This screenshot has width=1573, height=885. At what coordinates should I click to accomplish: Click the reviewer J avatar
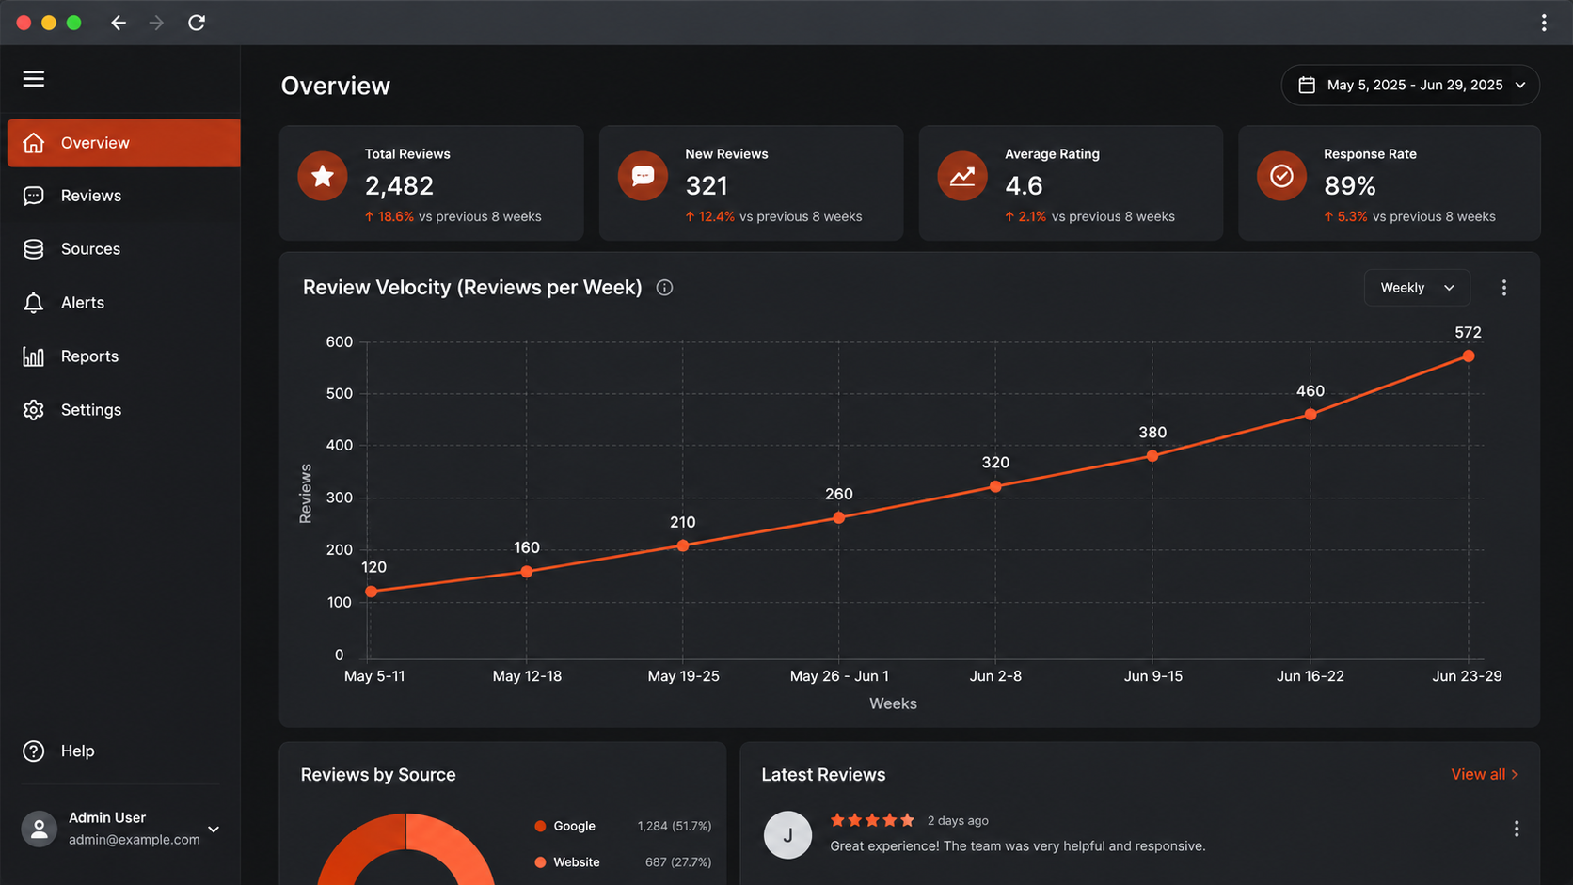coord(787,834)
